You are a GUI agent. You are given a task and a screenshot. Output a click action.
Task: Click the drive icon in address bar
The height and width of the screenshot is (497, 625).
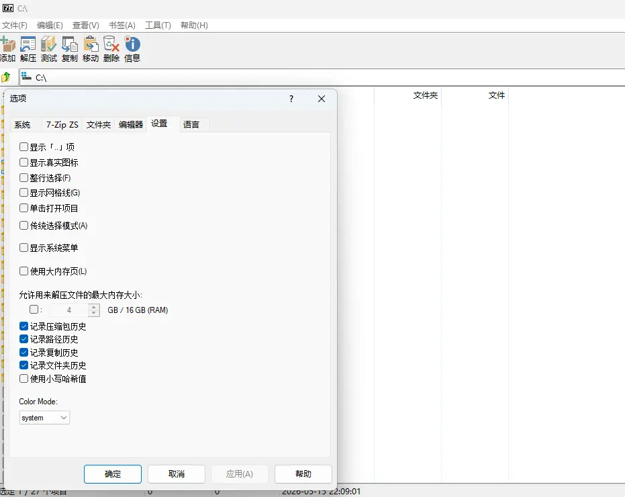pos(26,76)
